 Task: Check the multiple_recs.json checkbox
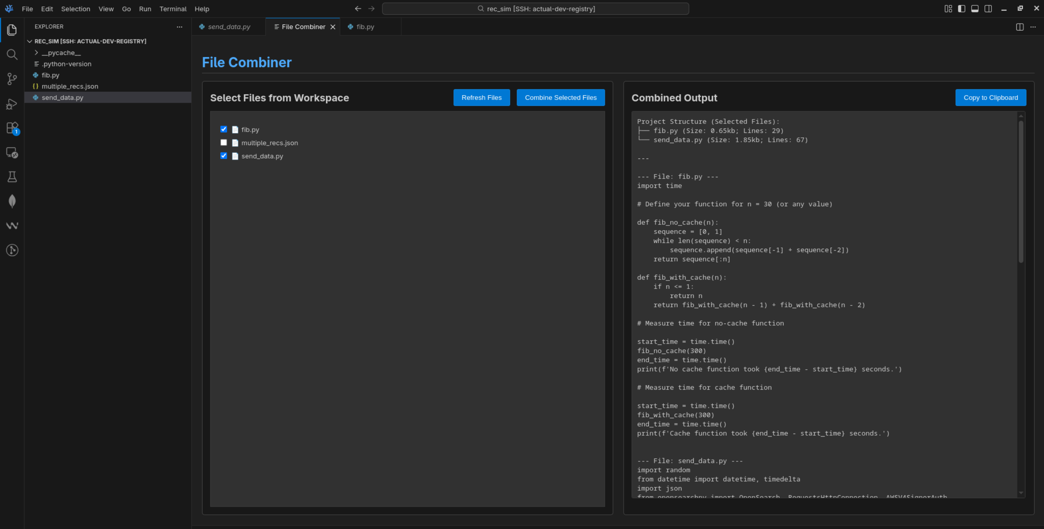(x=224, y=143)
